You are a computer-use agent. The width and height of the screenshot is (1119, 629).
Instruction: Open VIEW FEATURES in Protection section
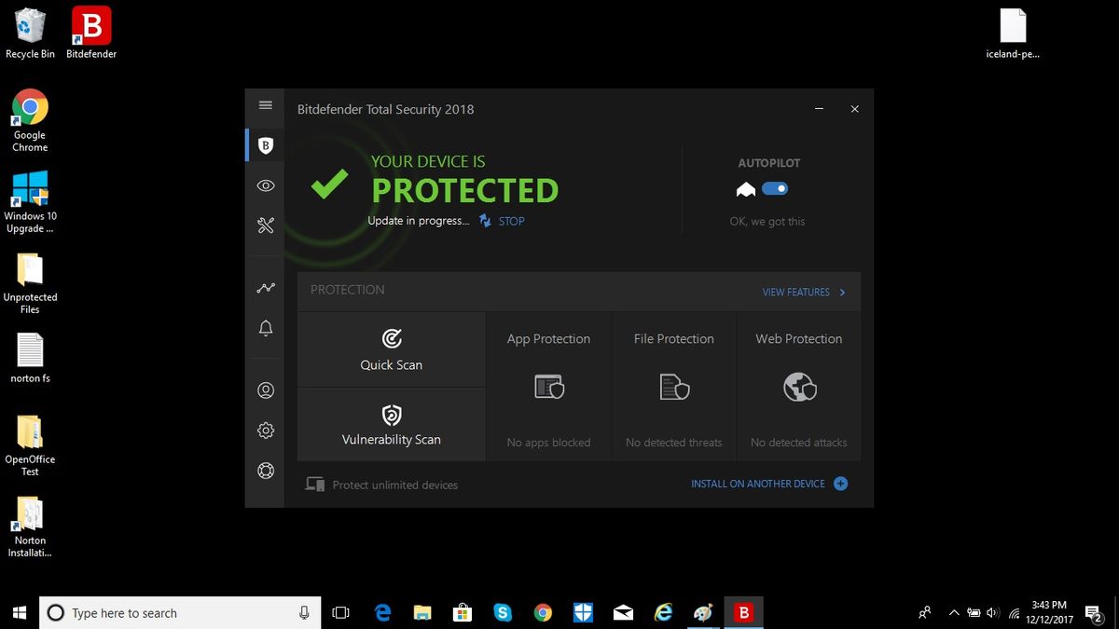click(797, 292)
